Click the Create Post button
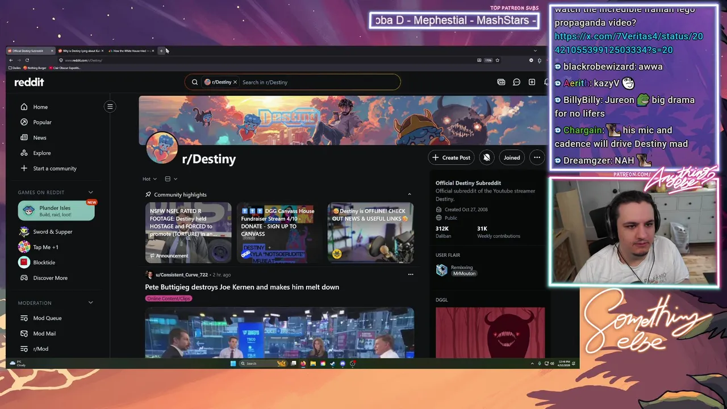 (x=451, y=157)
